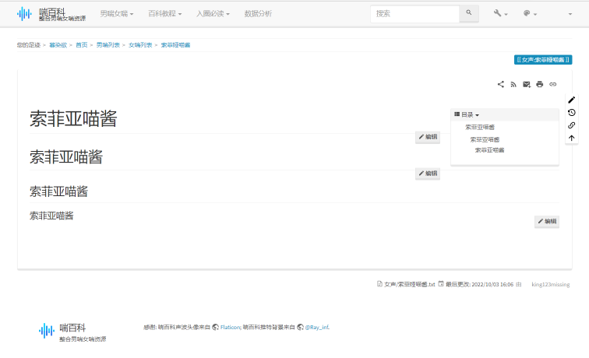The image size is (589, 358).
Task: Click the 女喘列表 breadcrumb link
Action: pyautogui.click(x=141, y=45)
